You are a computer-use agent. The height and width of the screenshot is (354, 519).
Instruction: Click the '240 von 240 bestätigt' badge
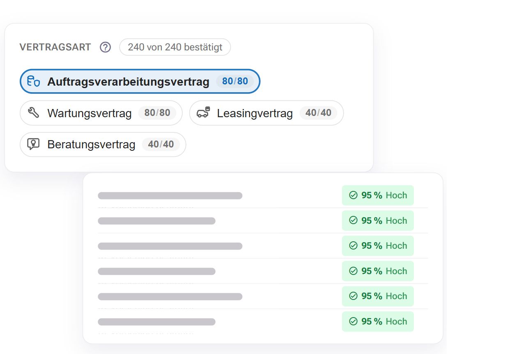[175, 47]
